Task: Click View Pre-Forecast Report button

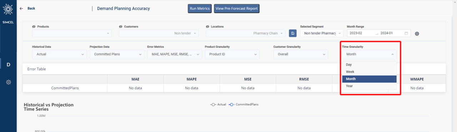Action: pyautogui.click(x=237, y=9)
